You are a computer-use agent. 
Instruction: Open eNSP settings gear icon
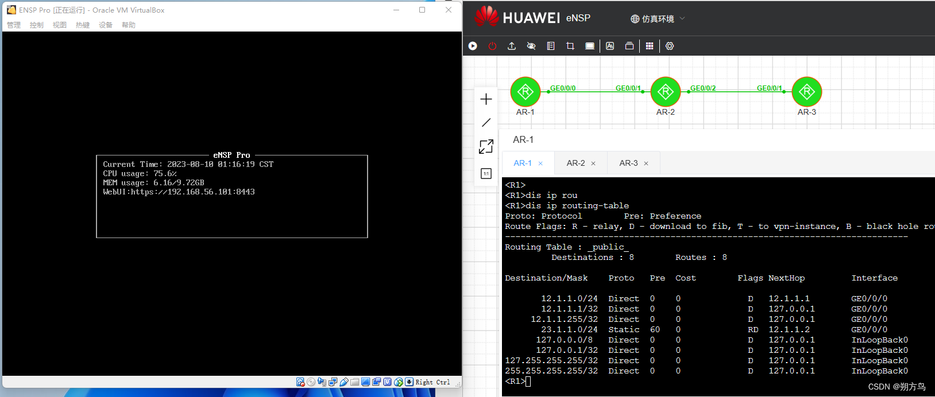pos(670,46)
